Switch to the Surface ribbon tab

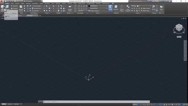[x=17, y=4]
